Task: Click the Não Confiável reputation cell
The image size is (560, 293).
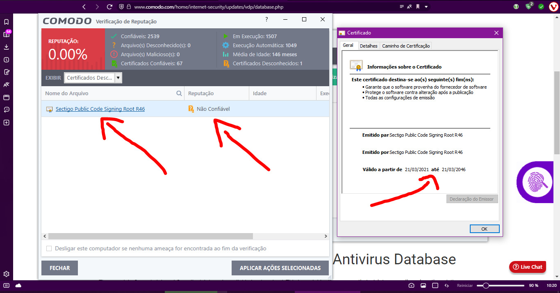Action: pos(213,109)
